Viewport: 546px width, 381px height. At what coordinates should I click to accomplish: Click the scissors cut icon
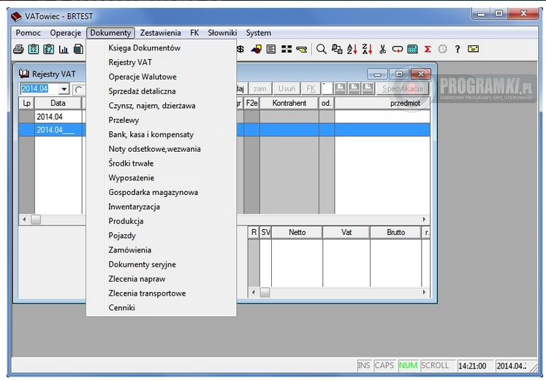383,49
